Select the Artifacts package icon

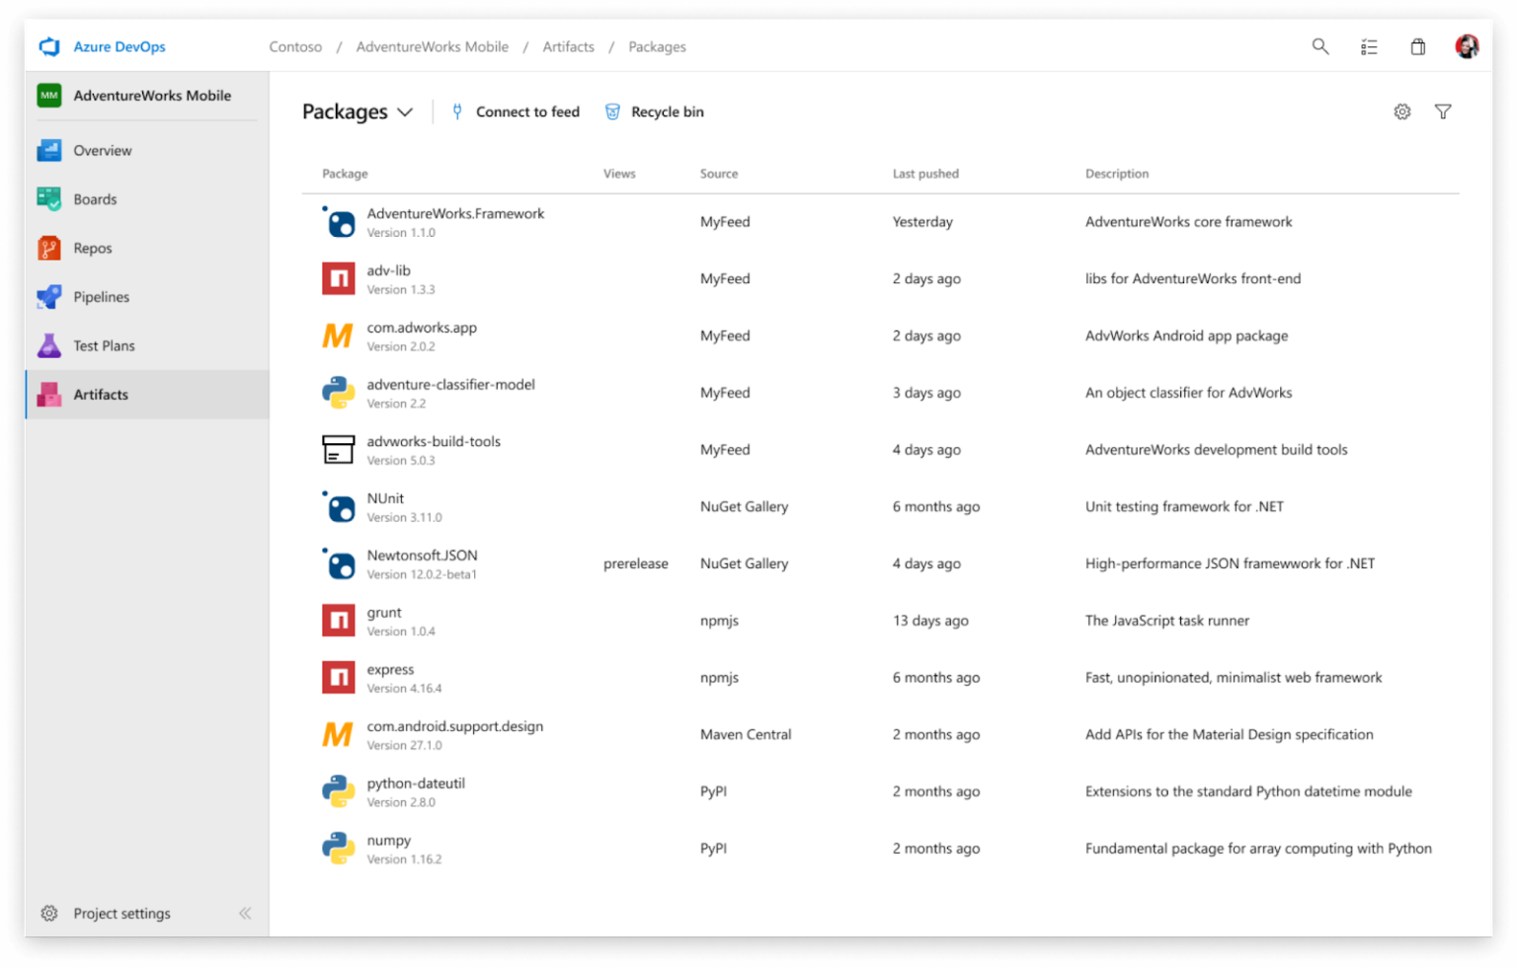(47, 394)
